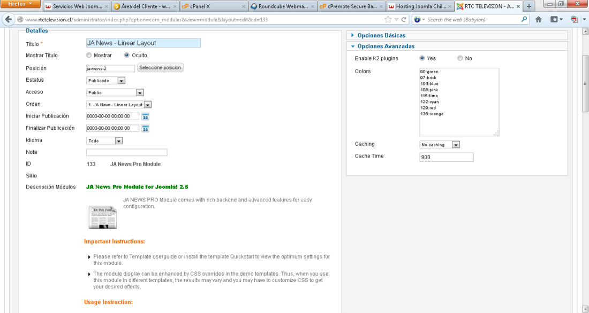Close the Servicios Web Joomla tab
This screenshot has height=313, width=589.
[107, 6]
